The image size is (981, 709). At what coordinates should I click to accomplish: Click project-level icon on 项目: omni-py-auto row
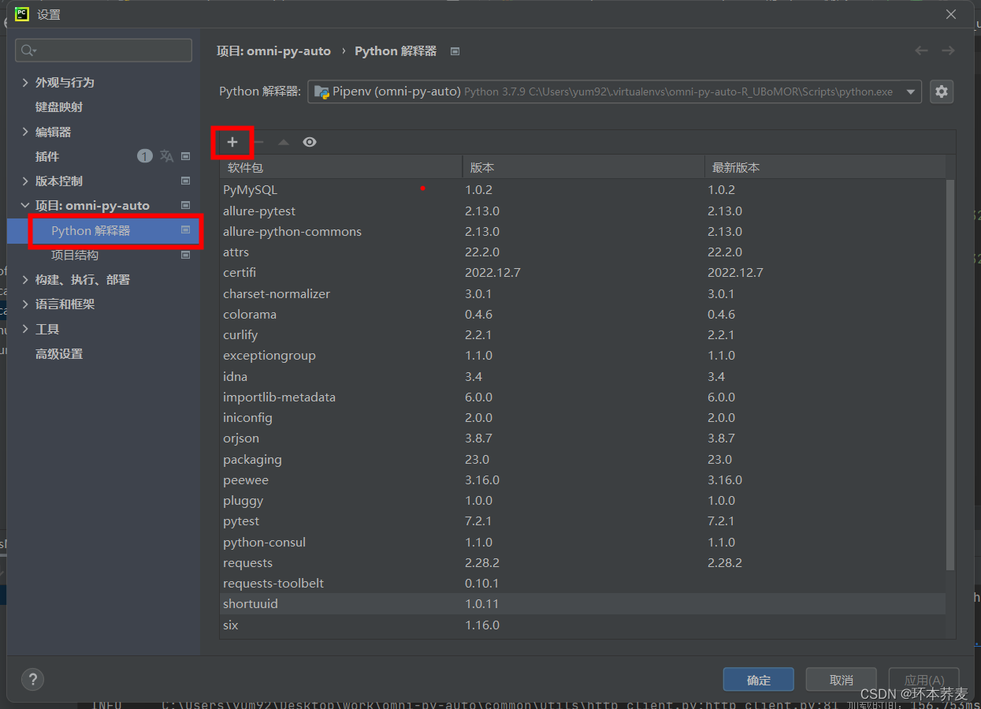[186, 205]
